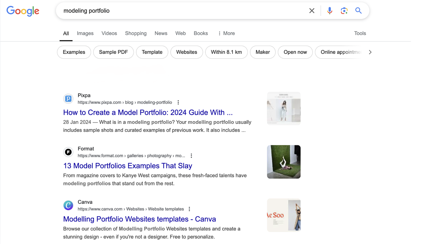
Task: Switch to the Books tab
Action: point(201,33)
